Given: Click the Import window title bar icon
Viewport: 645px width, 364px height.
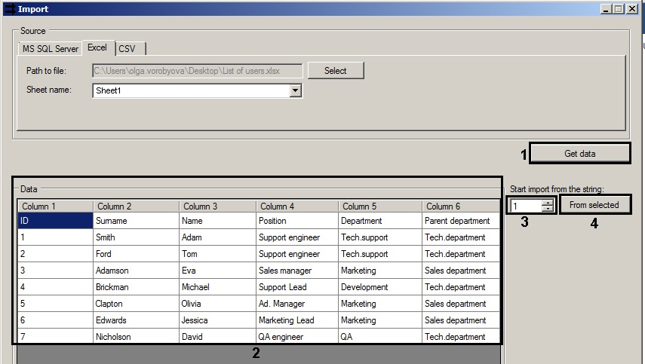Looking at the screenshot, I should point(8,8).
